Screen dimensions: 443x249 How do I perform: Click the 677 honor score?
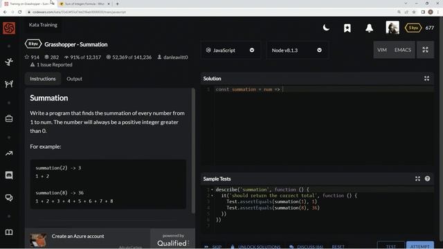(429, 28)
